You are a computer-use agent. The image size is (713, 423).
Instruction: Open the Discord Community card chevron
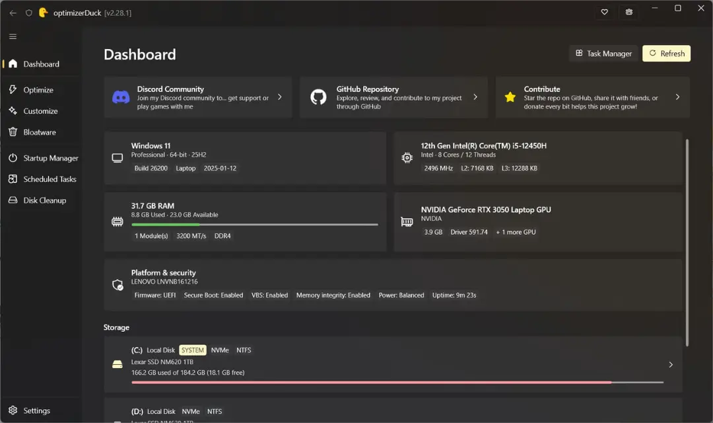280,97
